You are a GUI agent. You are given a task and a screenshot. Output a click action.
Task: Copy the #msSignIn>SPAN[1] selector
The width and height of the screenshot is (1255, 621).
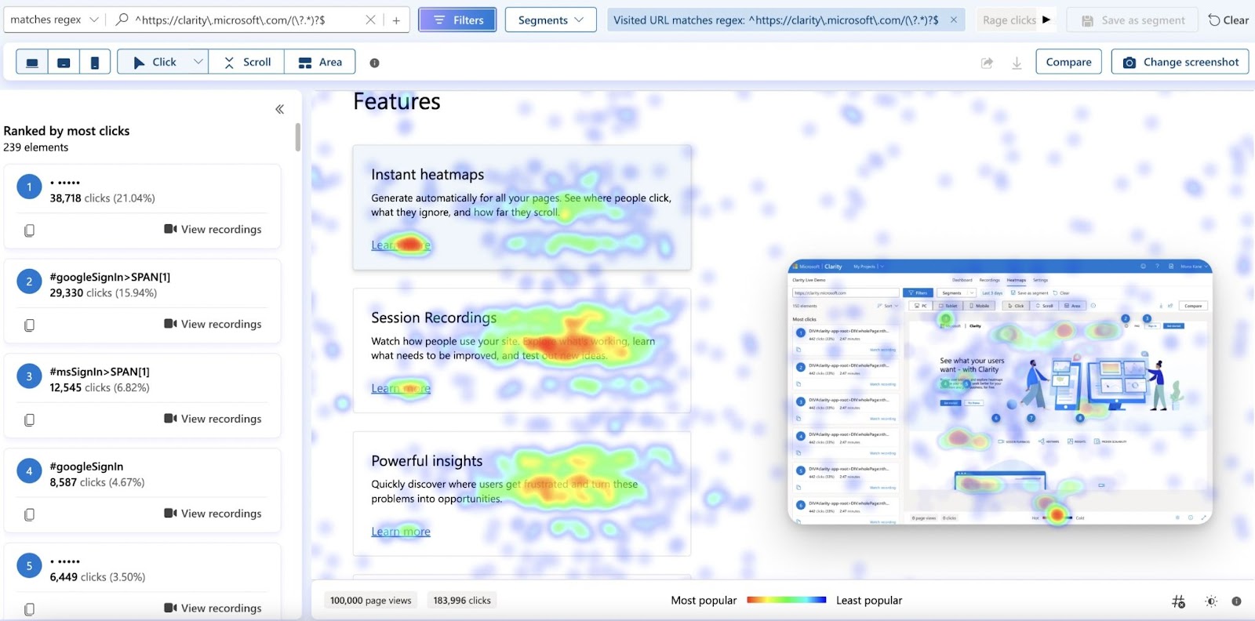[29, 420]
